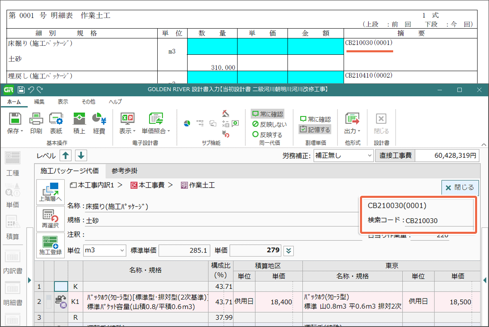This screenshot has height=327, width=489.
Task: Open 明細書 in the left sidebar
Action: 13,294
